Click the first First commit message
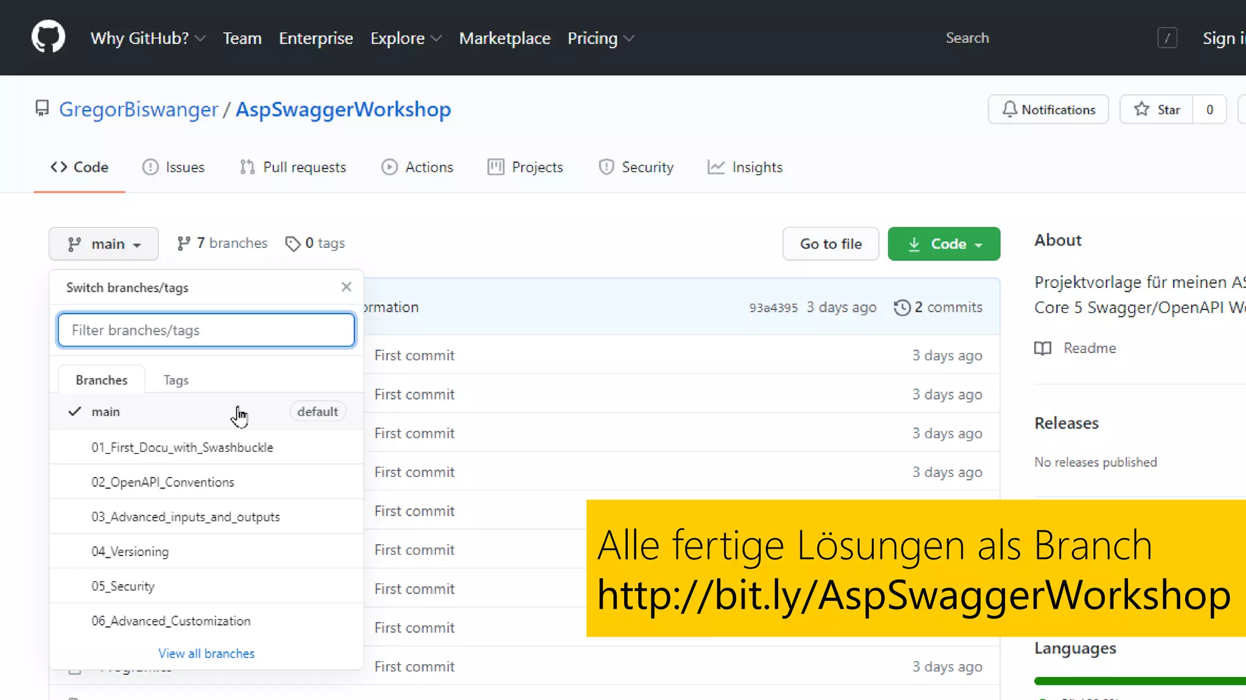Screen dimensions: 1246x700 tap(414, 355)
